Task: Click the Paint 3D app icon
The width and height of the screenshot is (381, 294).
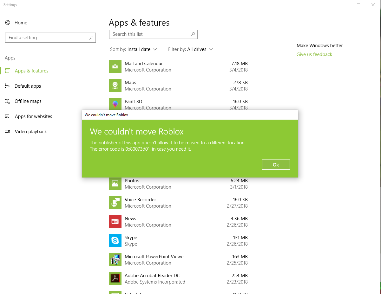Action: pos(115,104)
